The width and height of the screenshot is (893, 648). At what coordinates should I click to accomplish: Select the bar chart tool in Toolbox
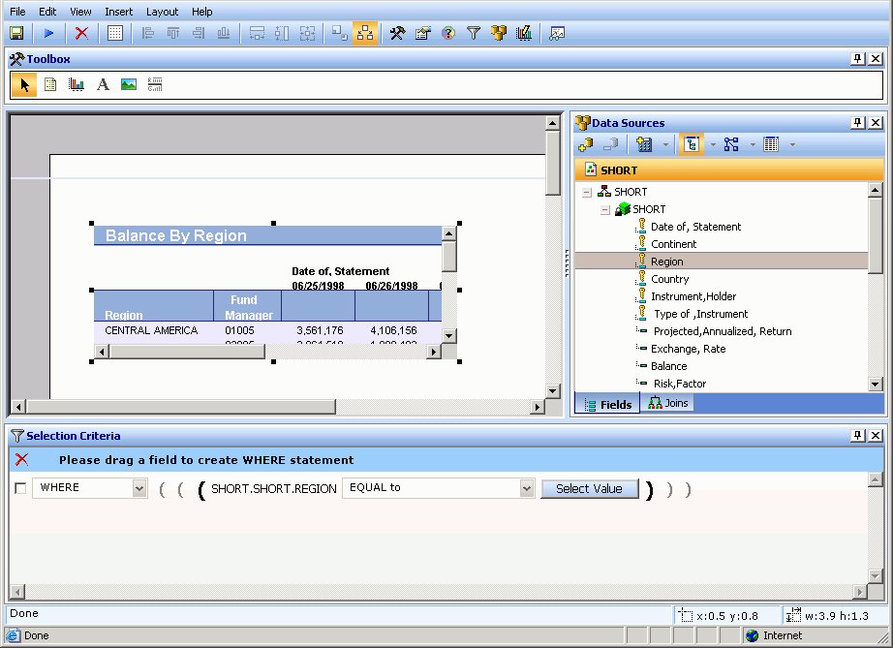[76, 85]
